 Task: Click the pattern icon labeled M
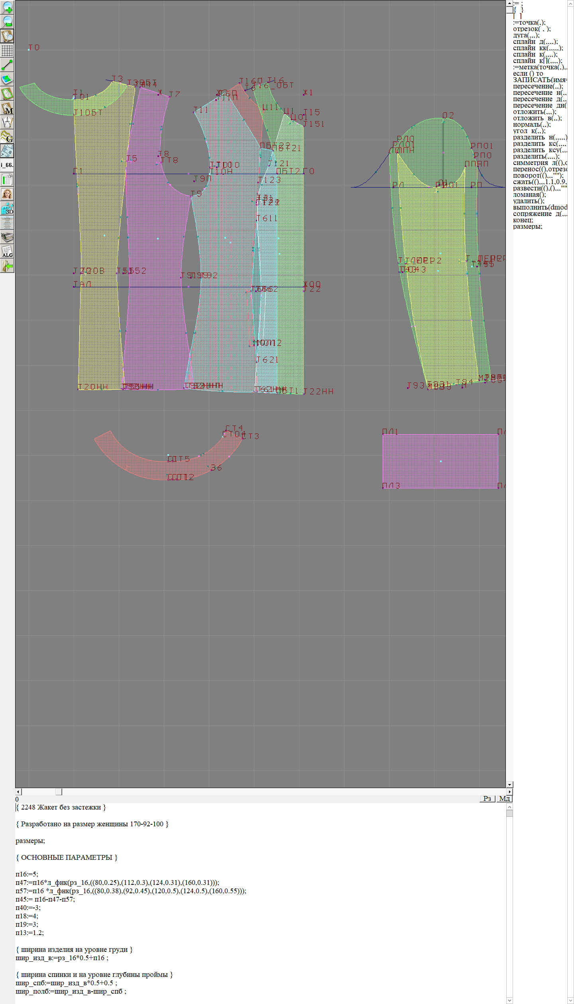tap(7, 108)
